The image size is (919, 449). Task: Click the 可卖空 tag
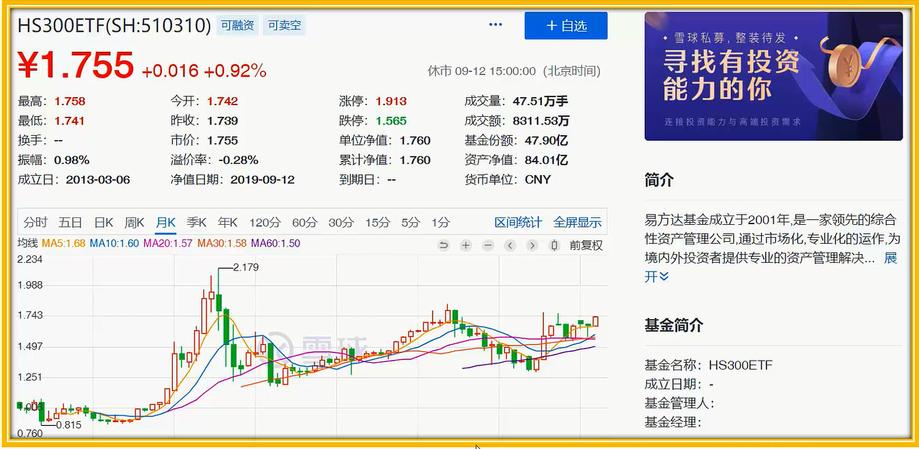(285, 26)
